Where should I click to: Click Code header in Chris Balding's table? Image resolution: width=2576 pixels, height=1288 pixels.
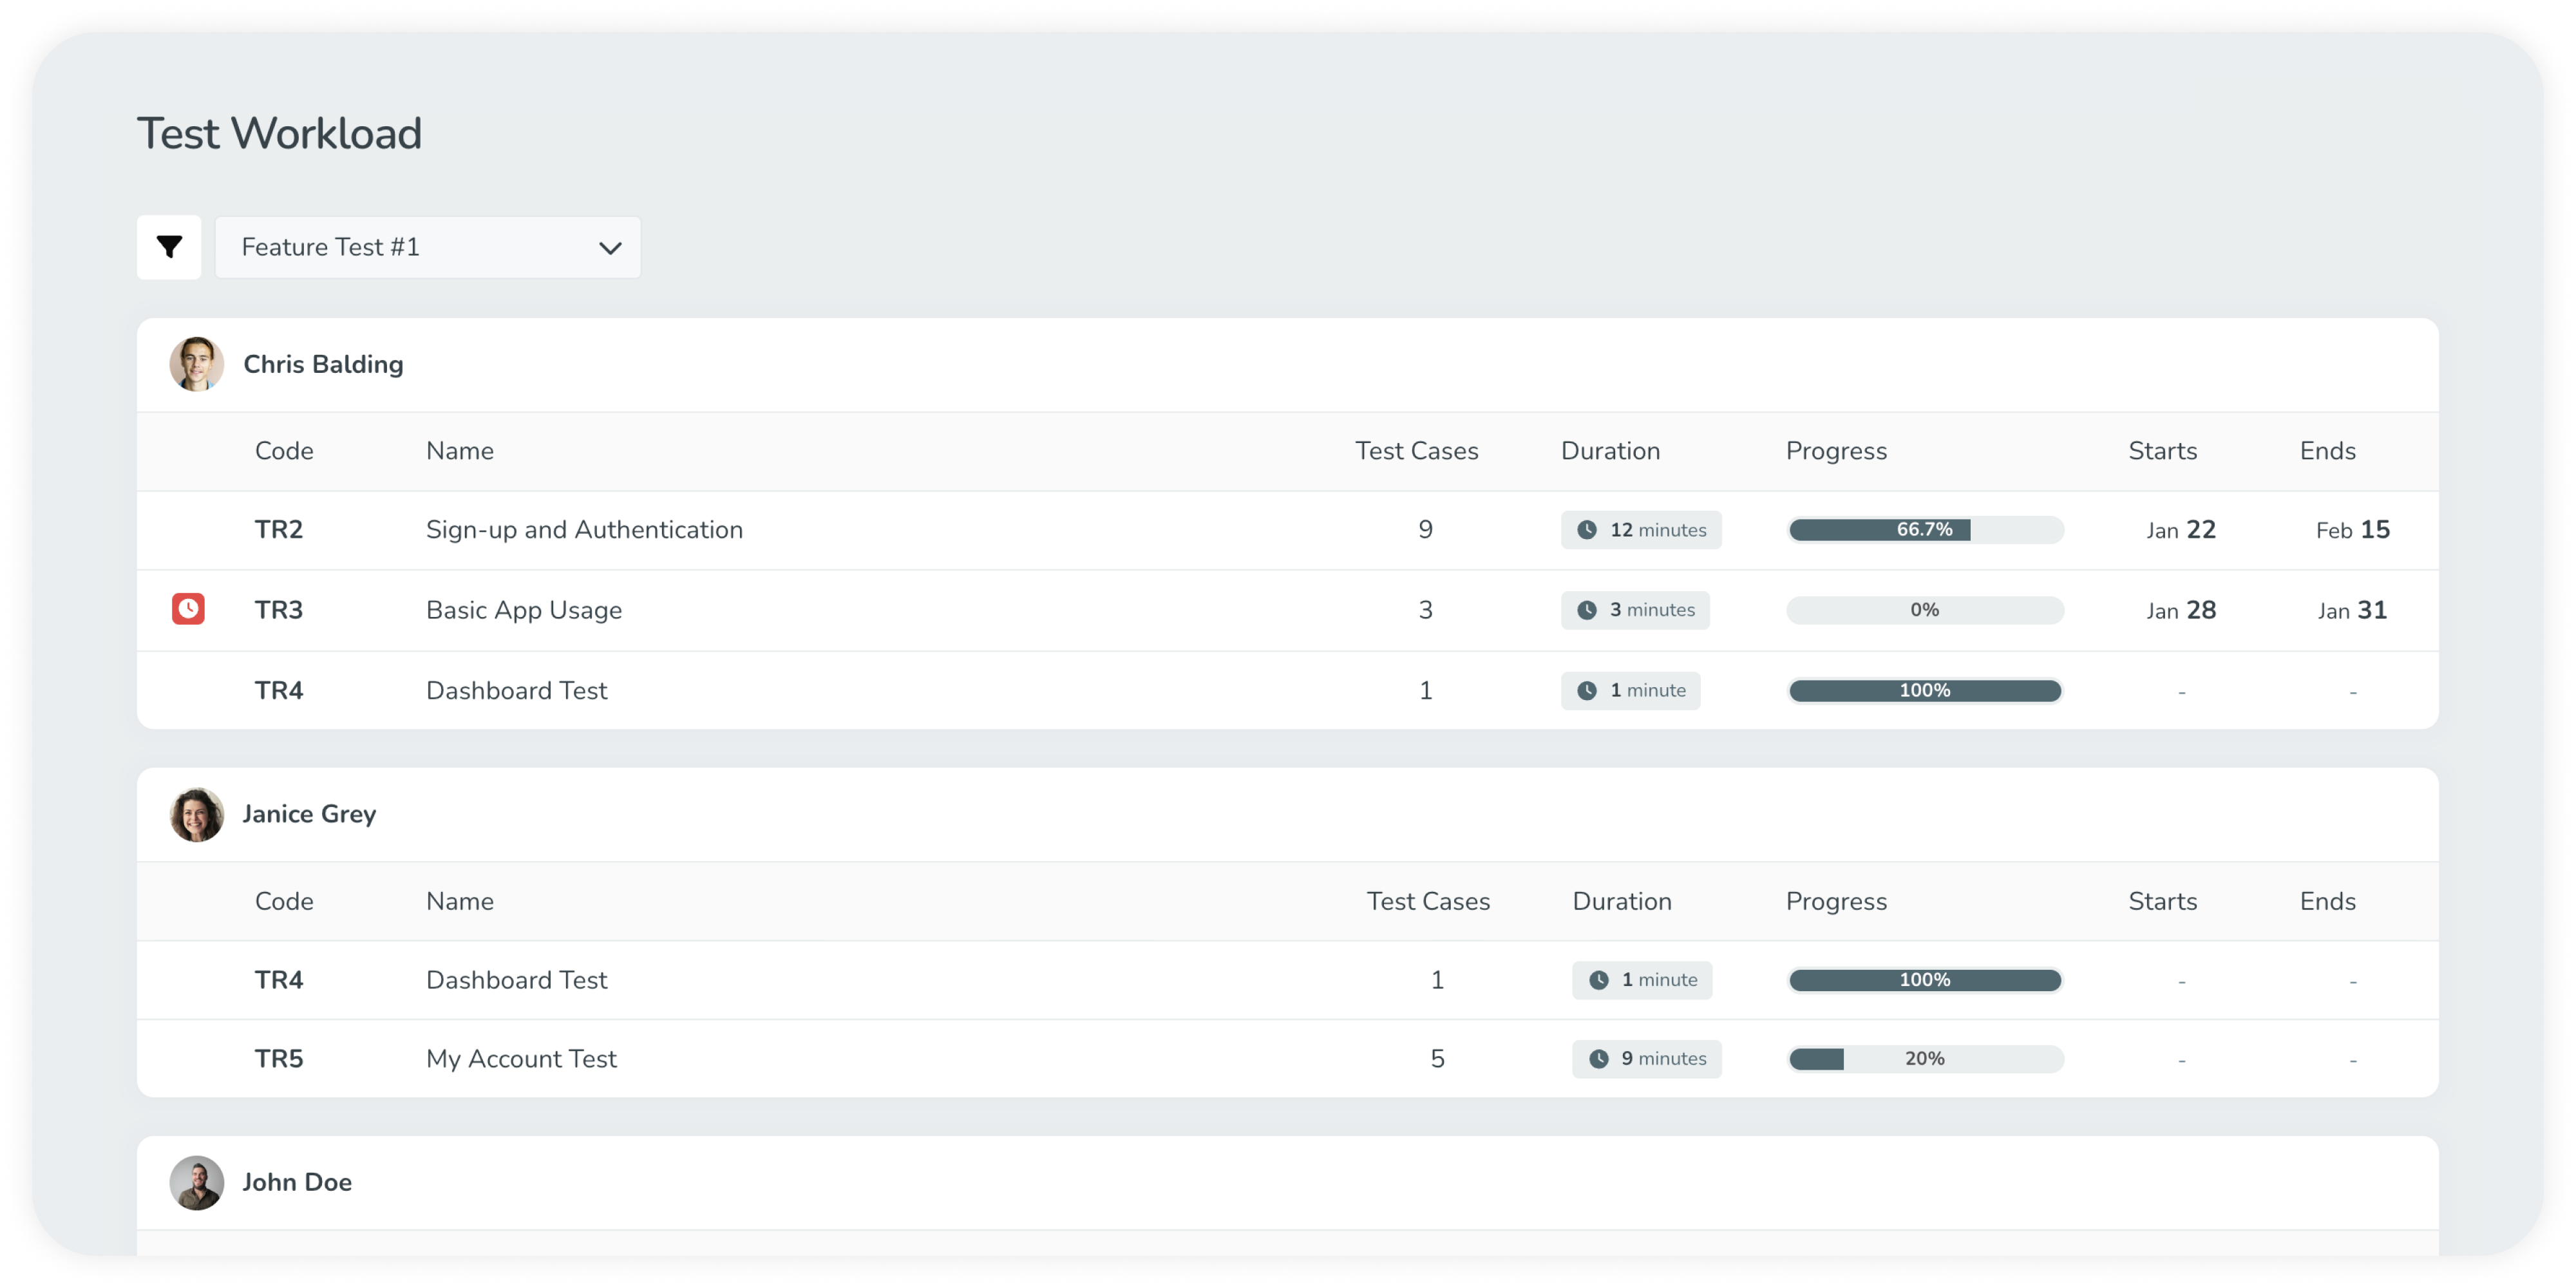pos(284,451)
